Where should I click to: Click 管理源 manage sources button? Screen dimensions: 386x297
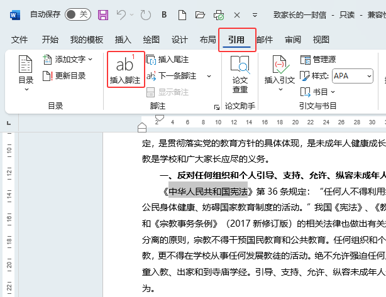318,60
